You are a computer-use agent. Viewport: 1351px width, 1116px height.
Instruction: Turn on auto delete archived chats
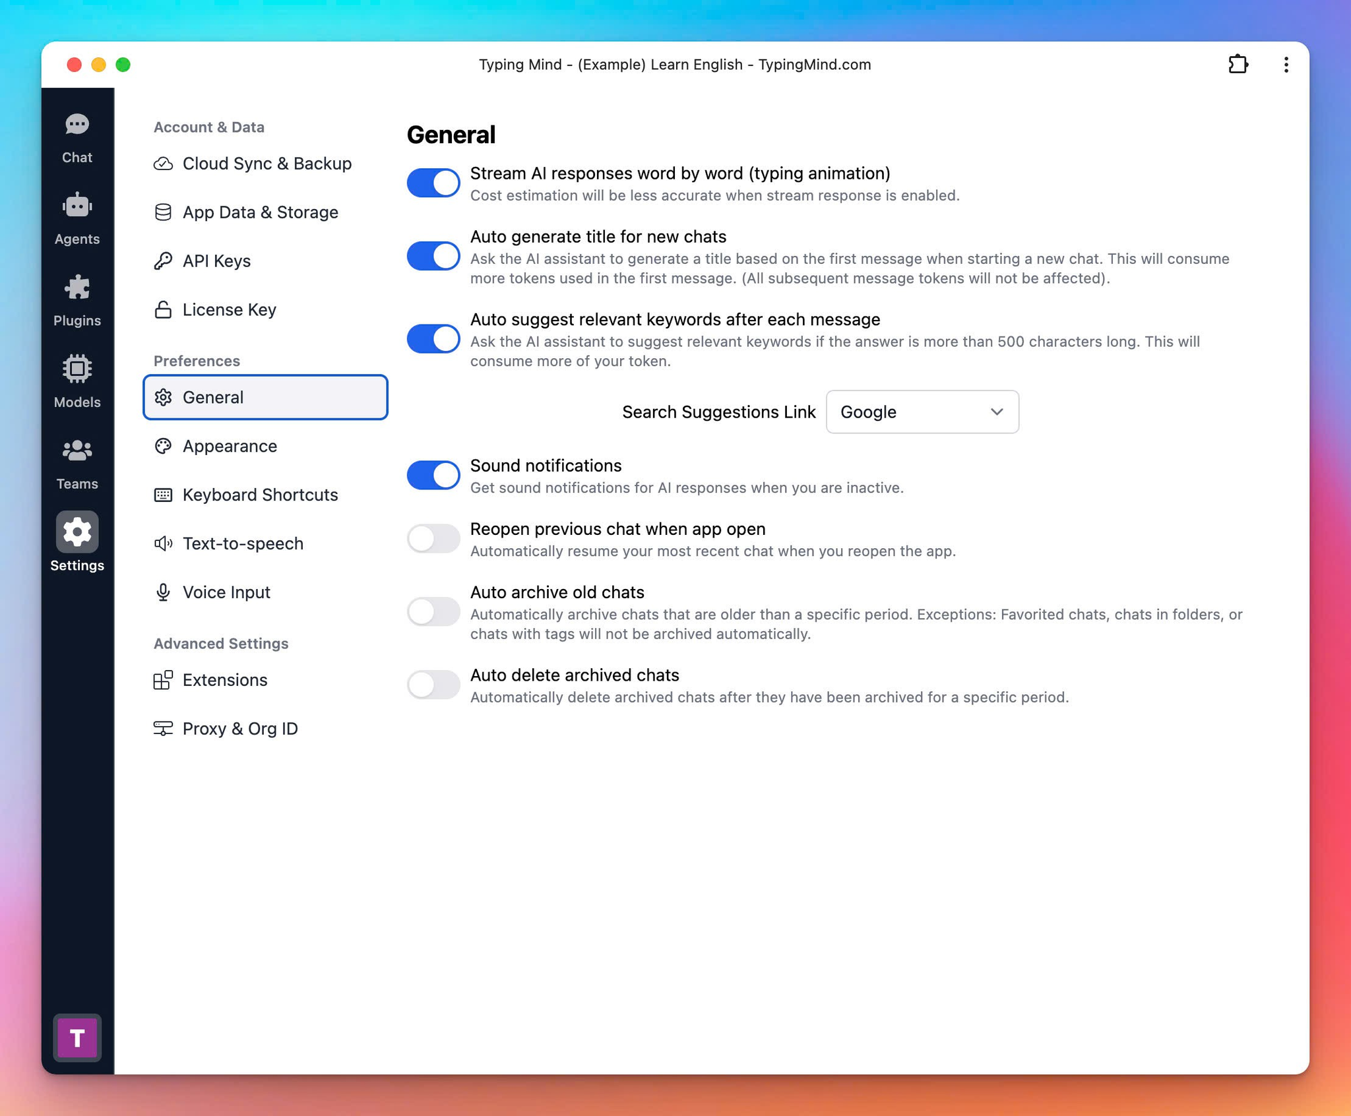click(x=433, y=685)
